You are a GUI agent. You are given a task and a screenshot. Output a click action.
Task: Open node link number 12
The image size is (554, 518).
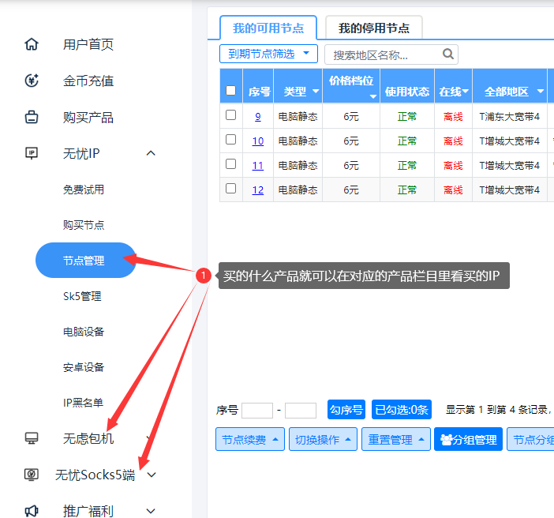pyautogui.click(x=258, y=190)
